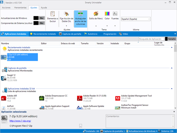Click the application icon in title bar
This screenshot has width=177, height=133.
[x=2, y=2]
